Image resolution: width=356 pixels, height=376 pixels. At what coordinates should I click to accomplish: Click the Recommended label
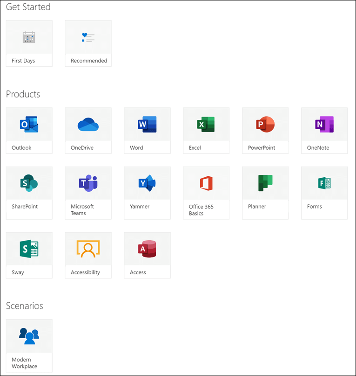[x=89, y=61]
